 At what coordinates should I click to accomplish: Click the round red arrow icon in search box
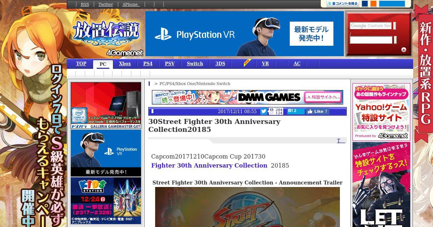[x=403, y=50]
